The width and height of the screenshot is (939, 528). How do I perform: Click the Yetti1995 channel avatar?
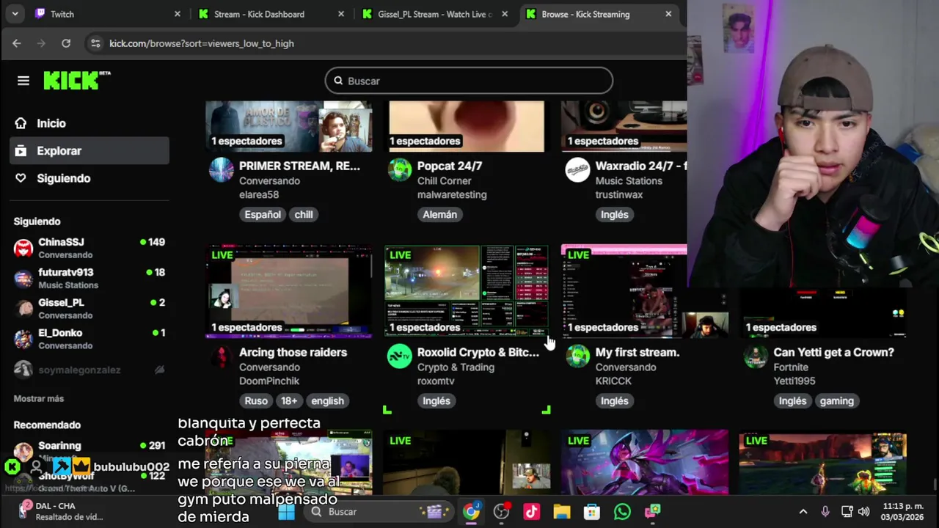pyautogui.click(x=756, y=356)
